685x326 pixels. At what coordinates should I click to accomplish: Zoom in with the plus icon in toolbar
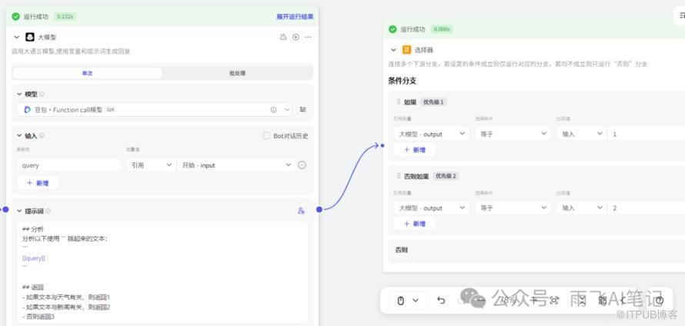[533, 301]
